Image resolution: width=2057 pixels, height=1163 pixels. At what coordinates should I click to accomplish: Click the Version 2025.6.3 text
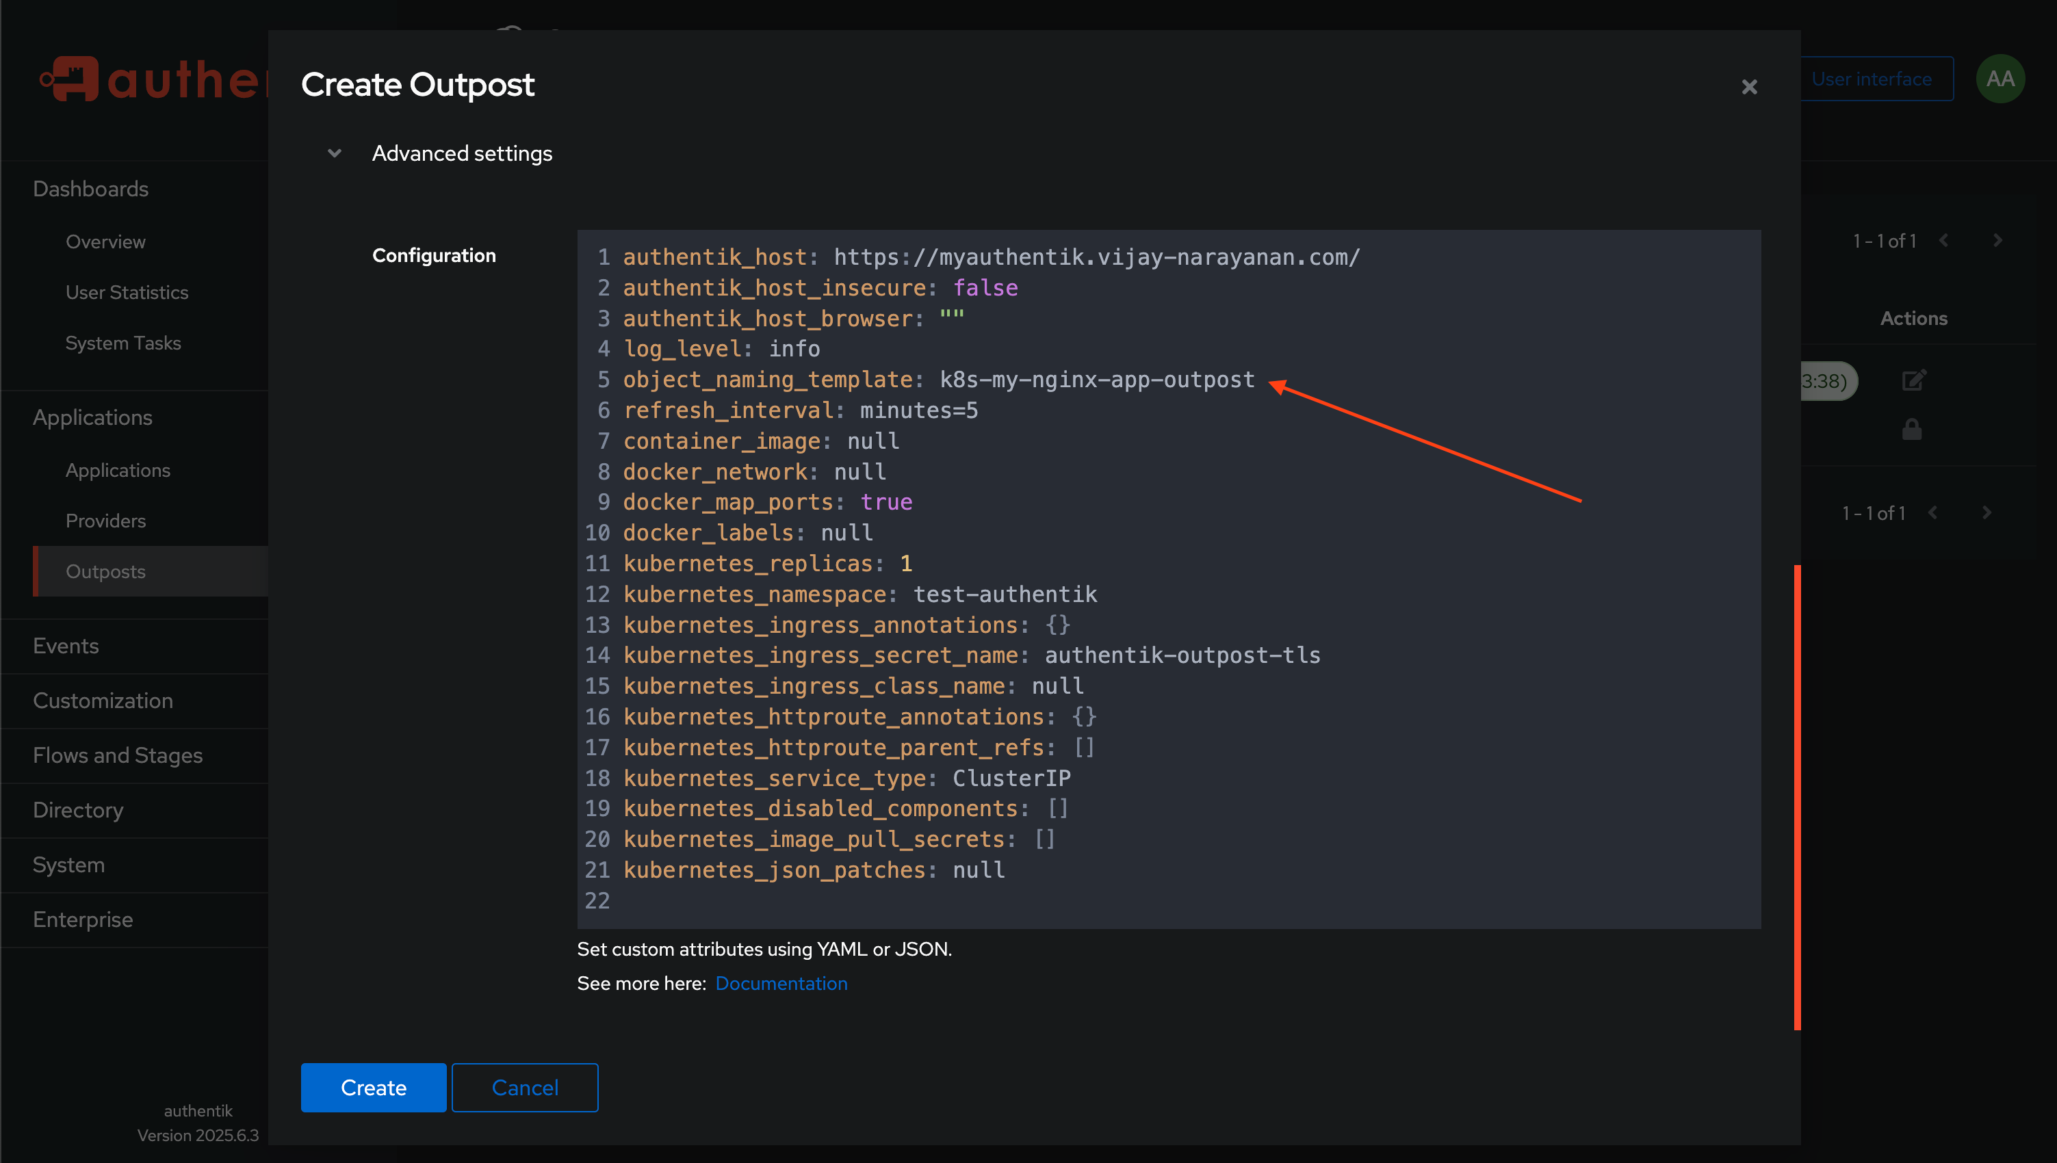(x=197, y=1135)
